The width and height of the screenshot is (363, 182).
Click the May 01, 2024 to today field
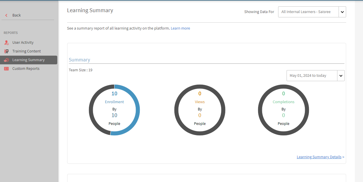point(312,76)
